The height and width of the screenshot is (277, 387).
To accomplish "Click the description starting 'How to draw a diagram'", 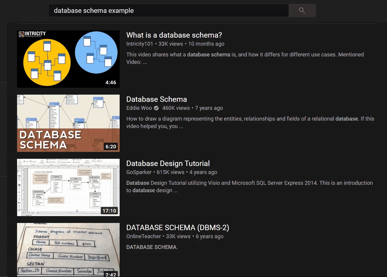I will point(250,122).
